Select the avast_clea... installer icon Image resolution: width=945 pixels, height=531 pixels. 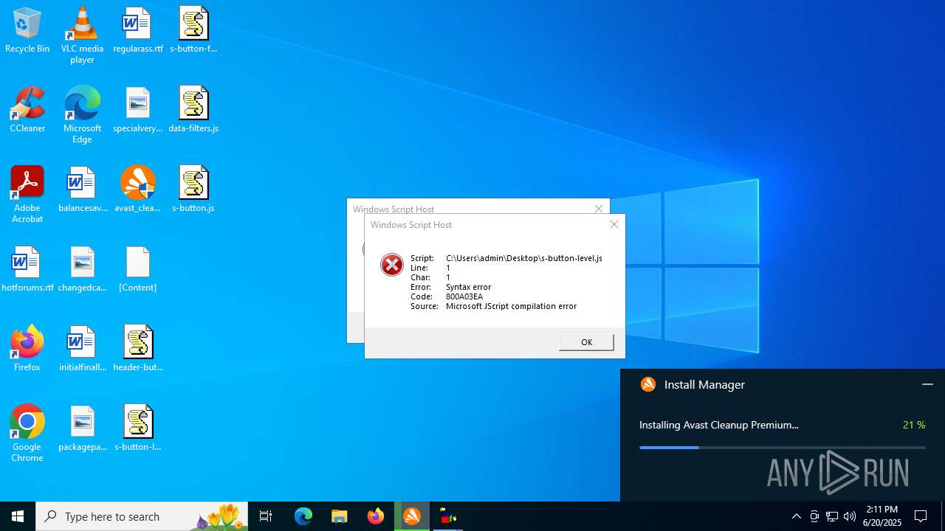coord(138,190)
